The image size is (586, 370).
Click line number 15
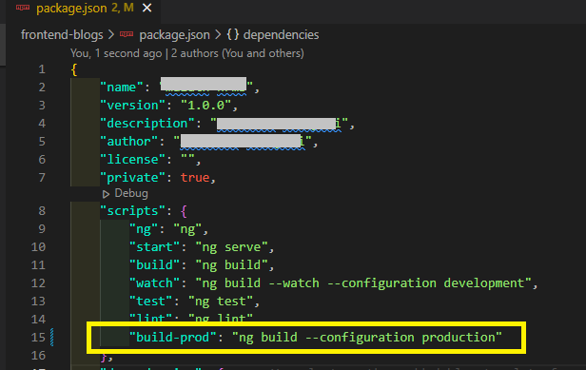point(38,337)
